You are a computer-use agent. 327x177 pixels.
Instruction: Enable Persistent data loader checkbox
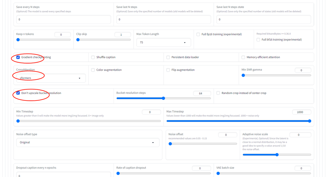[168, 57]
